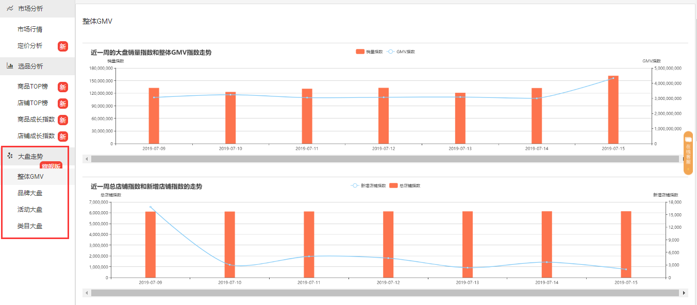
Task: Toggle the 销量指数 legend series
Action: [x=369, y=52]
